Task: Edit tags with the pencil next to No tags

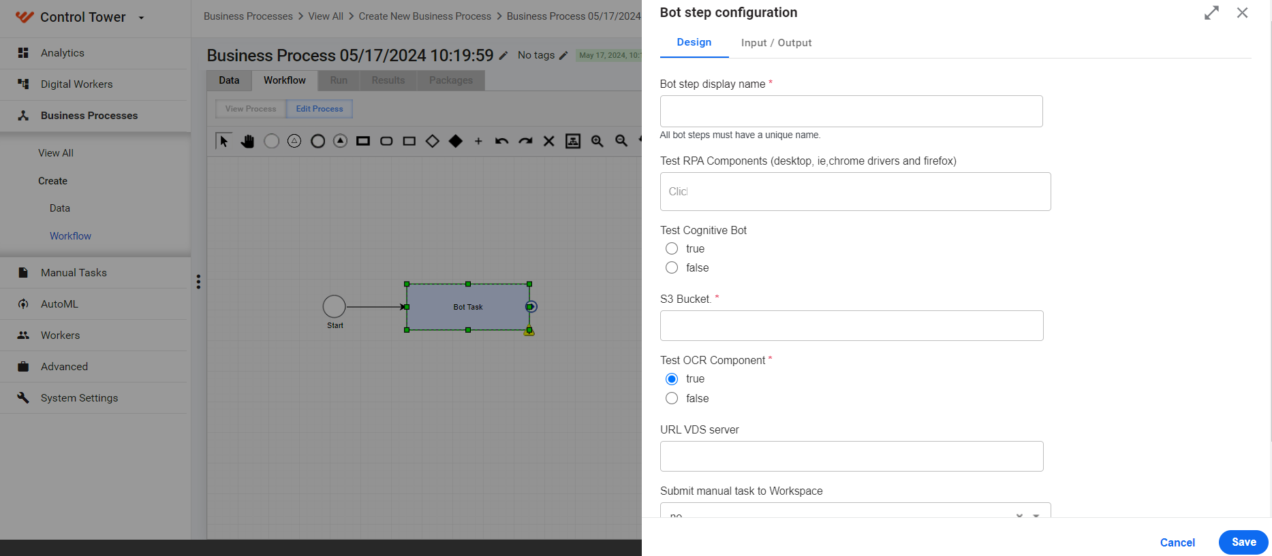Action: point(563,56)
